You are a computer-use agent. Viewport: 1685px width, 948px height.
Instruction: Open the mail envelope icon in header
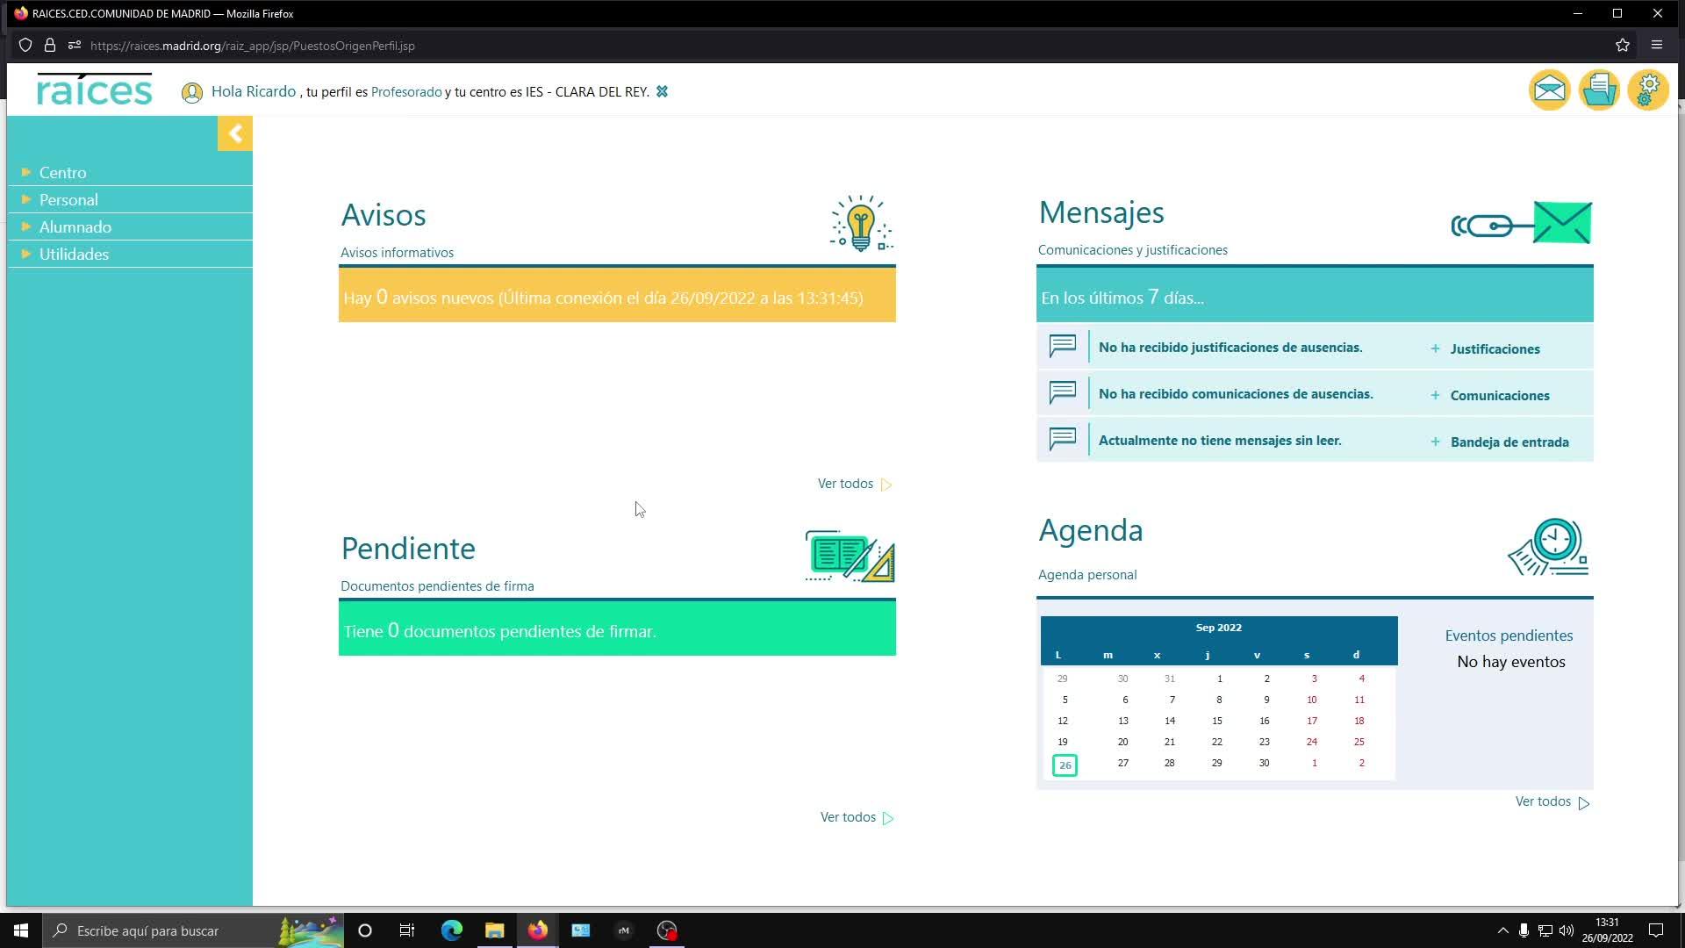click(x=1549, y=90)
